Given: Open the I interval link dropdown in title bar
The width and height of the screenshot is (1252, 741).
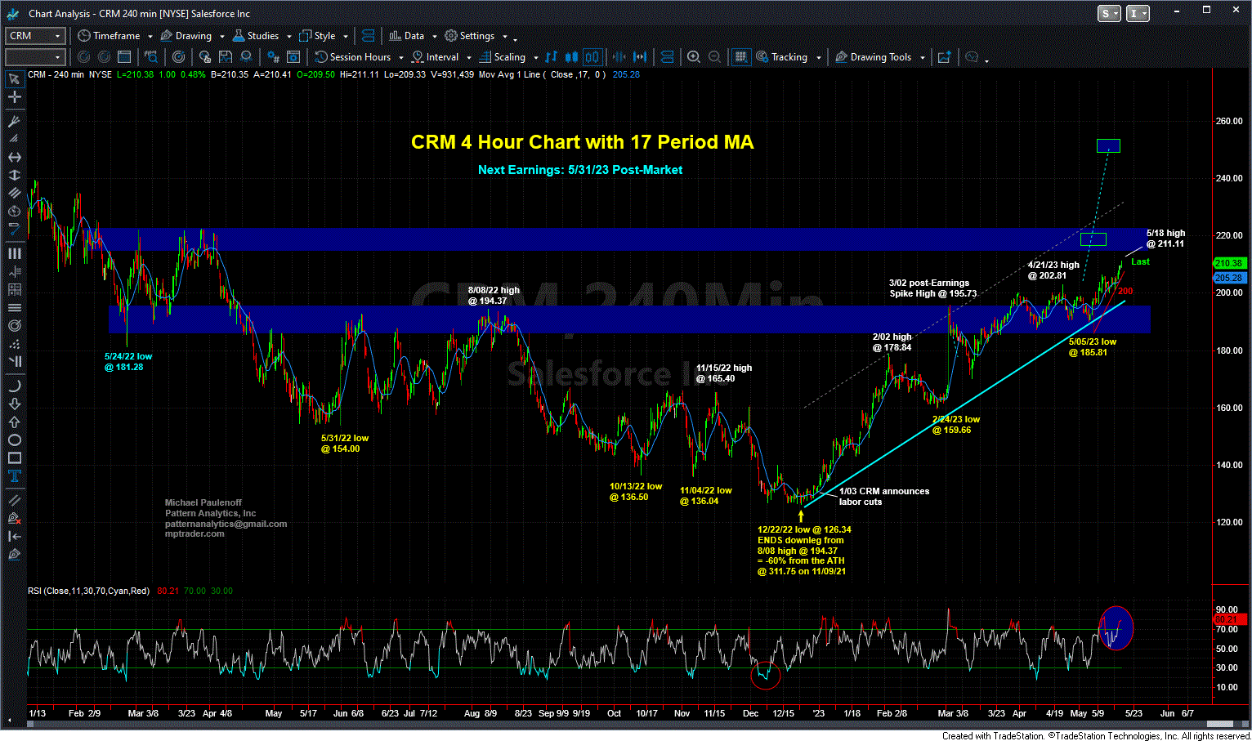Looking at the screenshot, I should coord(1138,13).
